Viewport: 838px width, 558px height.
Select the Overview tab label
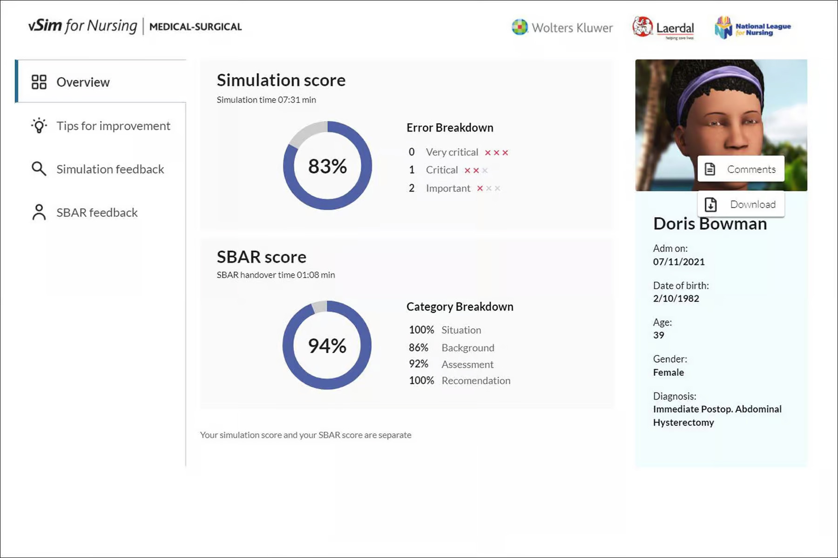83,82
